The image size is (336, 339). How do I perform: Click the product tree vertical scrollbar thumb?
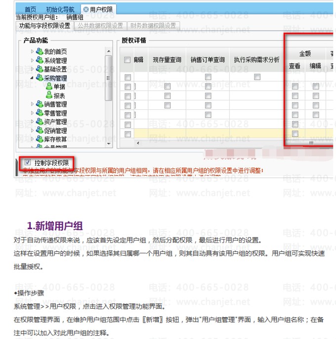coord(108,78)
